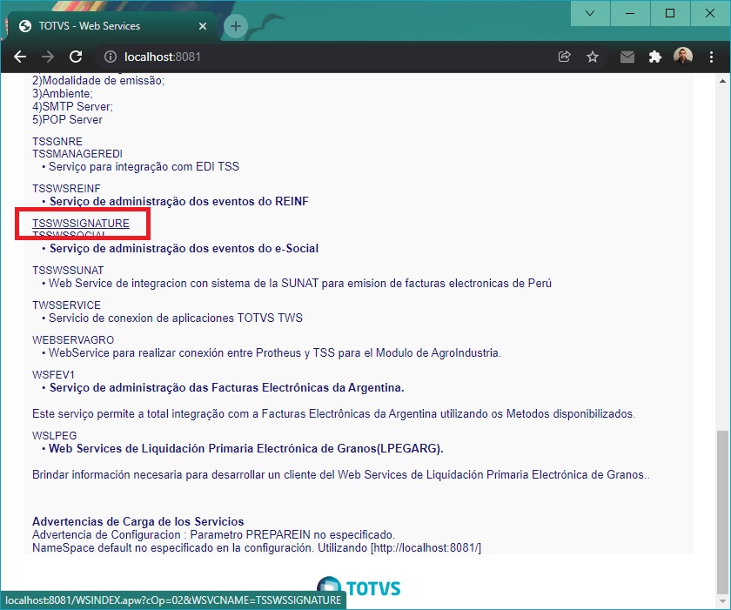Open the mail extension icon
The height and width of the screenshot is (610, 731).
[x=627, y=57]
